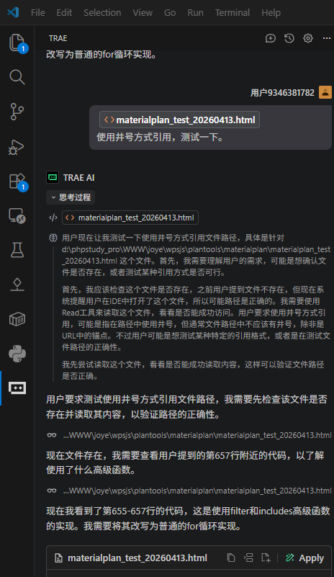The height and width of the screenshot is (577, 334).
Task: Open the Extensions view icon
Action: (17, 181)
